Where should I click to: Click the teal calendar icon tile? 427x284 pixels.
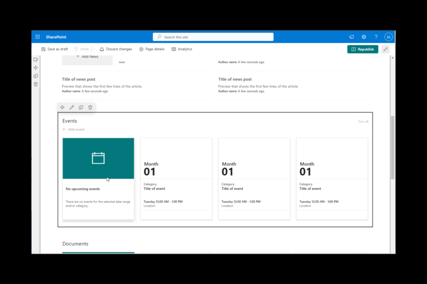98,158
